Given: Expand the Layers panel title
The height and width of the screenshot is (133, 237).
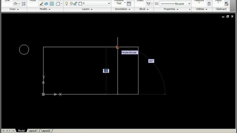Looking at the screenshot, I should point(87,9).
